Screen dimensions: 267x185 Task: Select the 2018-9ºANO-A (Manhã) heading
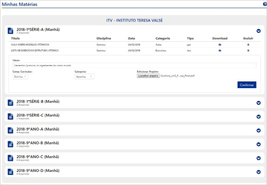38,129
